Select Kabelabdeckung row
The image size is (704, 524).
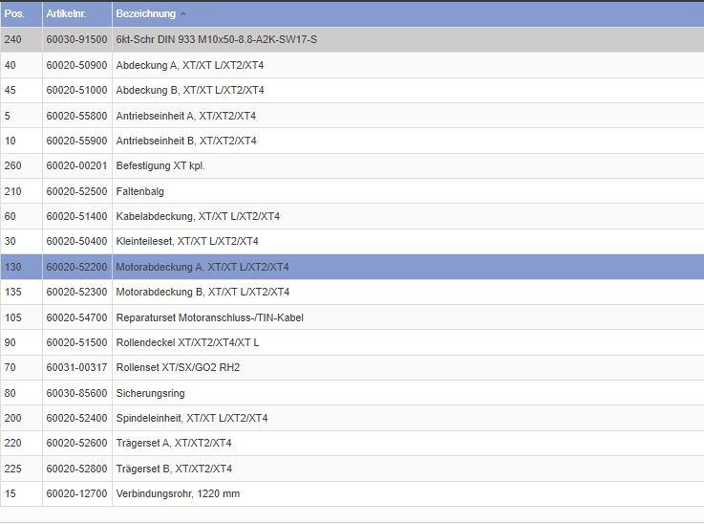tap(197, 216)
